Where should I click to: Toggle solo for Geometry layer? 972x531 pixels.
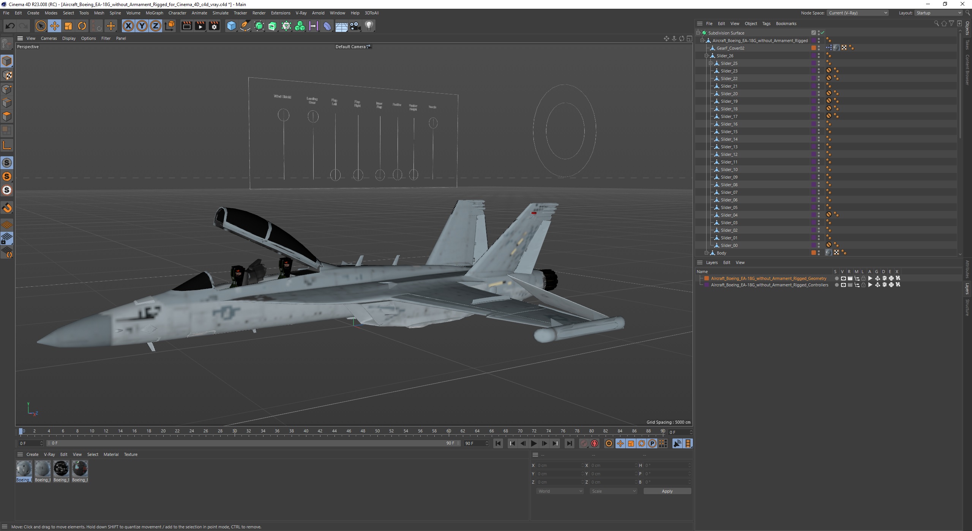click(x=836, y=278)
